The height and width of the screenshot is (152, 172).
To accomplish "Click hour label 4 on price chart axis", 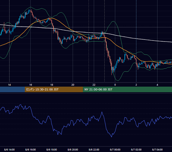I will [157, 85].
